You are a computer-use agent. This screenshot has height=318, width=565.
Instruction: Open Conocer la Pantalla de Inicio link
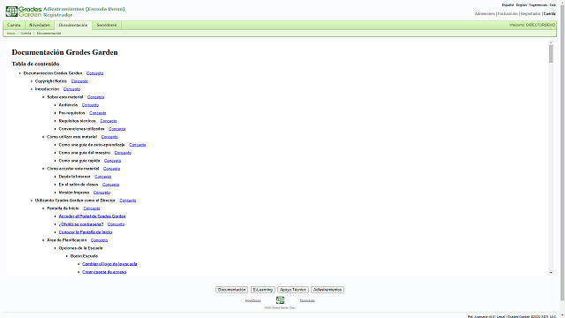[86, 231]
